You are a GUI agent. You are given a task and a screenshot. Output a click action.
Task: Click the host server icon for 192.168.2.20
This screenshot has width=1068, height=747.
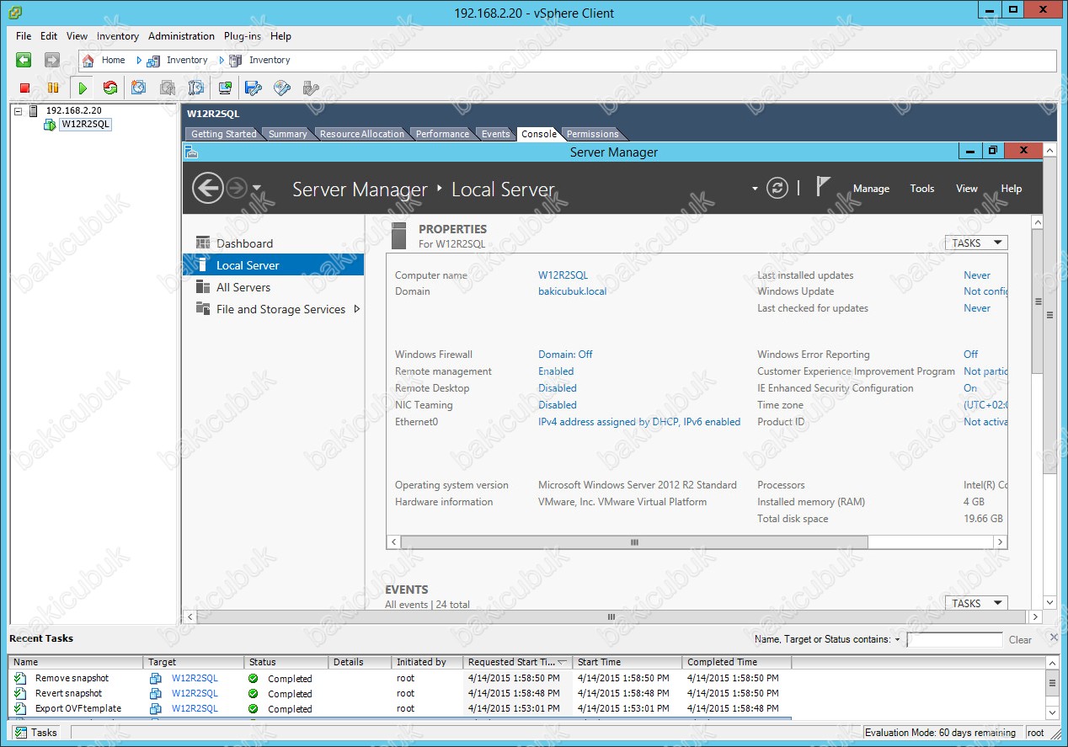coord(34,110)
